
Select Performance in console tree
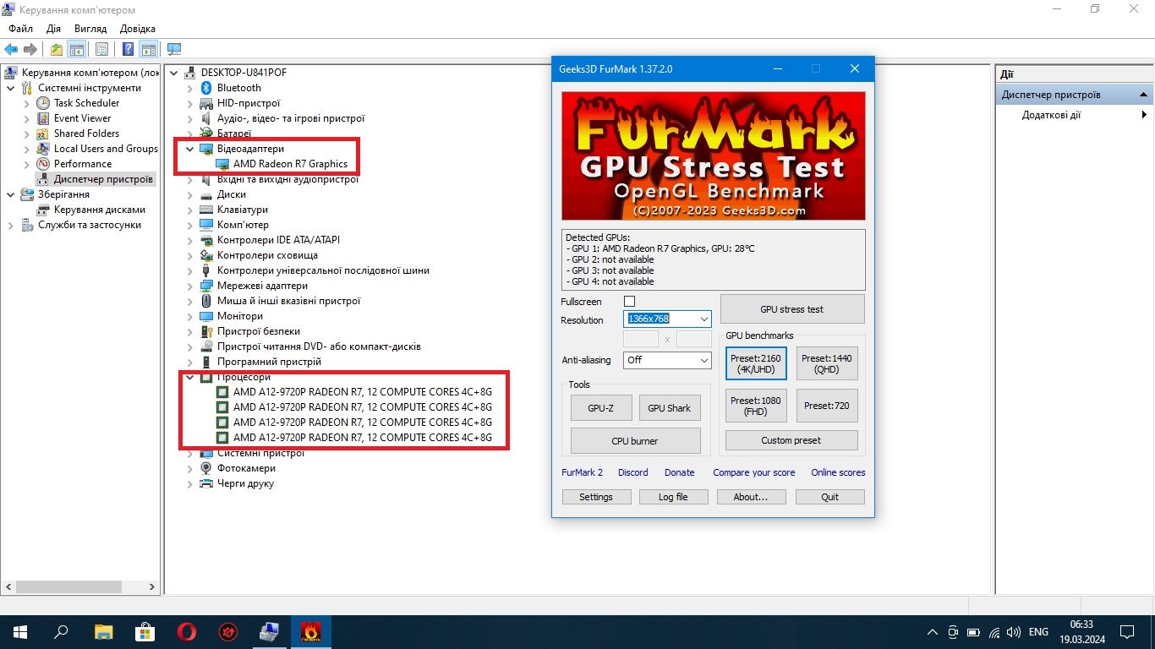pos(83,164)
